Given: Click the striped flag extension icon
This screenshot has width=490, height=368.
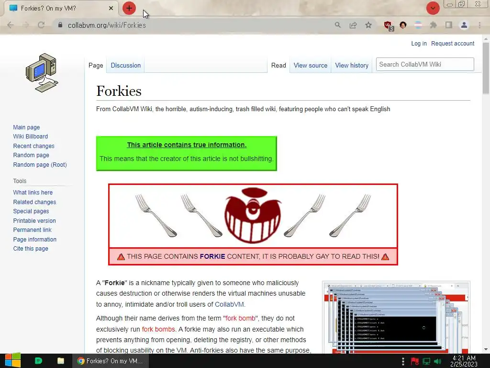Looking at the screenshot, I should click(x=418, y=25).
